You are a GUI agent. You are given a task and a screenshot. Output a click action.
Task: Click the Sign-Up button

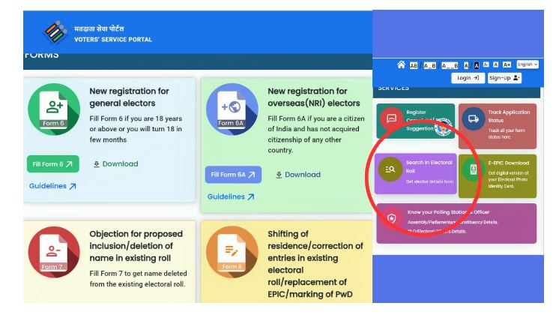pos(504,78)
